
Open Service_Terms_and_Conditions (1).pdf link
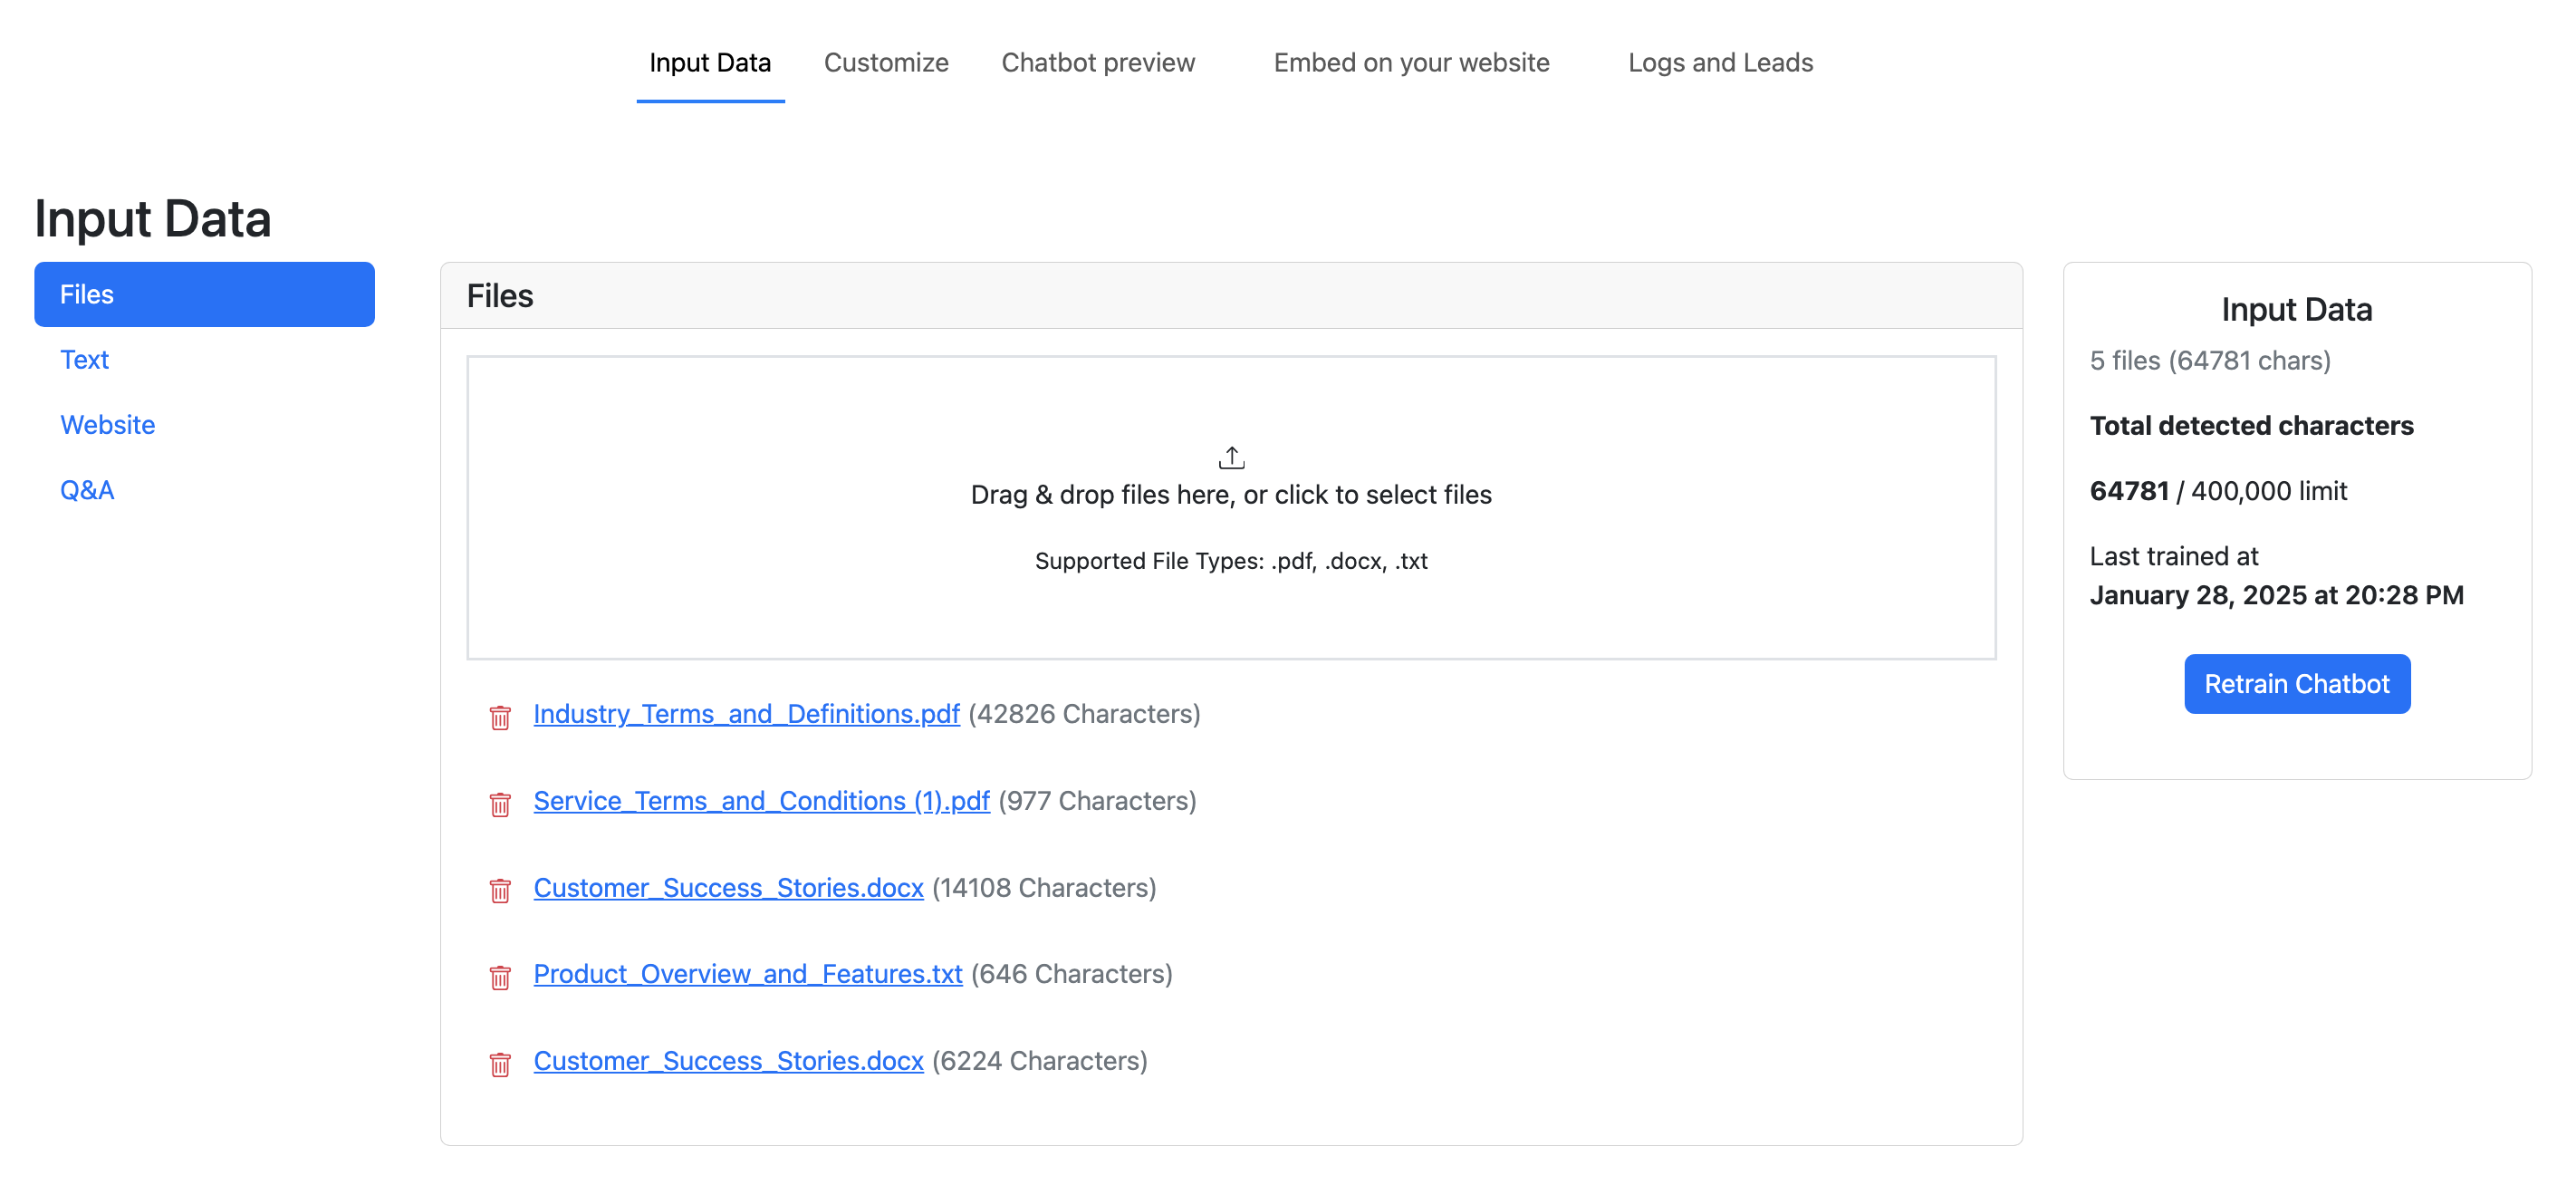click(761, 801)
